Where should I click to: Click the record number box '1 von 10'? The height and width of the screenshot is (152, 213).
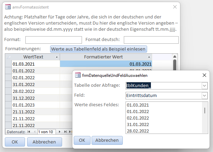[46, 132]
